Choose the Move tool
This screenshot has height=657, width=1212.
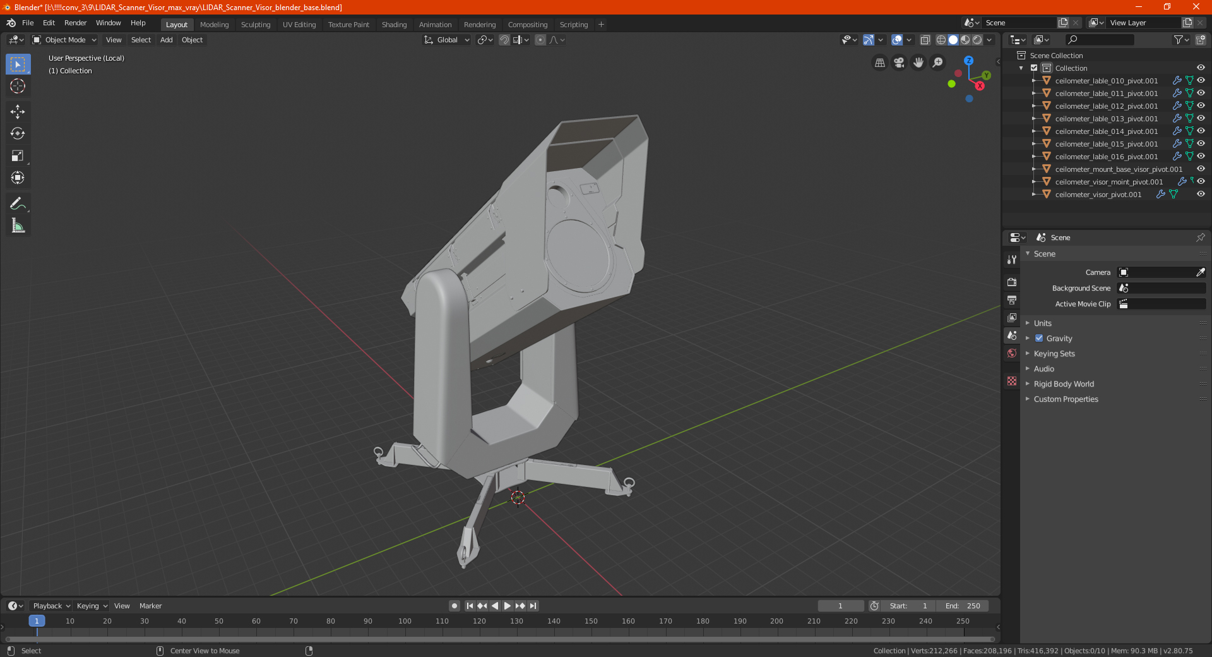18,112
